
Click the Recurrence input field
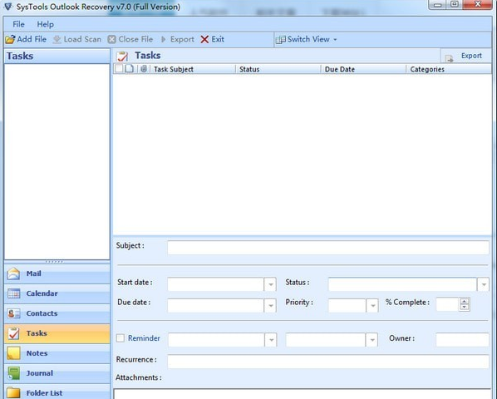click(328, 362)
